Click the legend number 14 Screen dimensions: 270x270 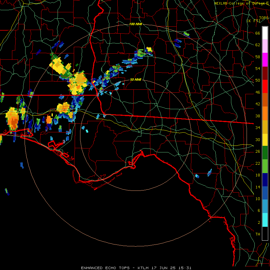[x=258, y=187]
